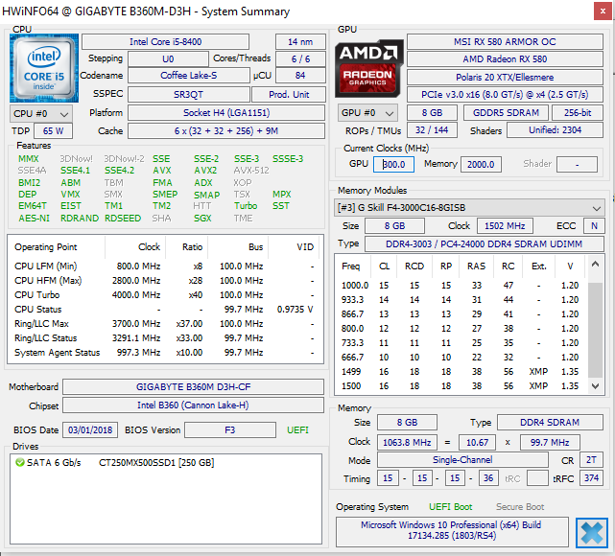Click the green UEFI Boot label

click(x=450, y=506)
